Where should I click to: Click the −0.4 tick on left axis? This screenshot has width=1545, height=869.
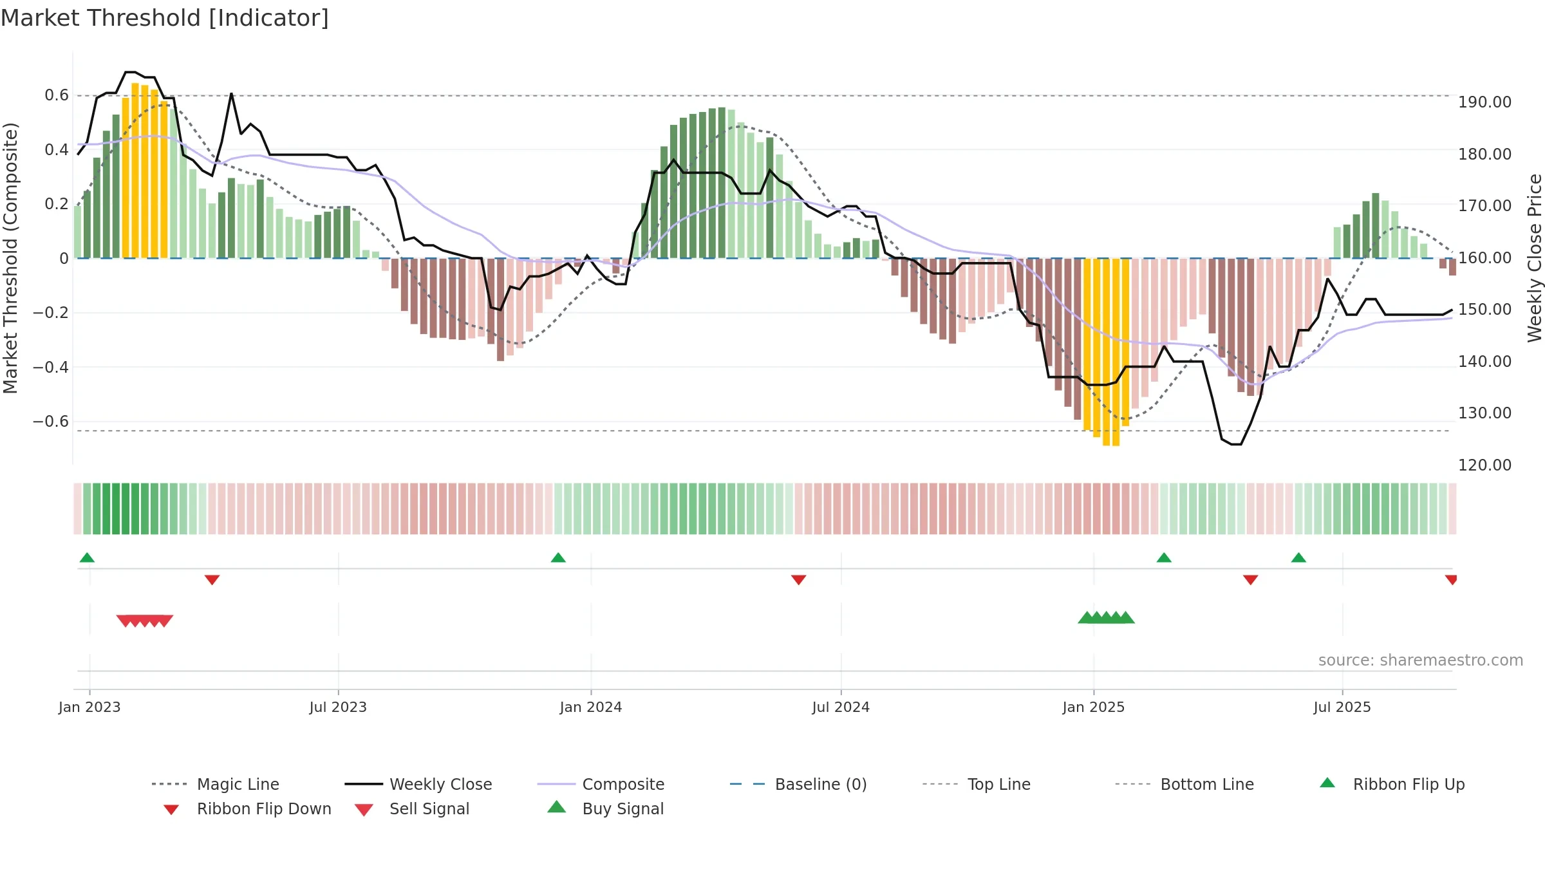[x=51, y=367]
